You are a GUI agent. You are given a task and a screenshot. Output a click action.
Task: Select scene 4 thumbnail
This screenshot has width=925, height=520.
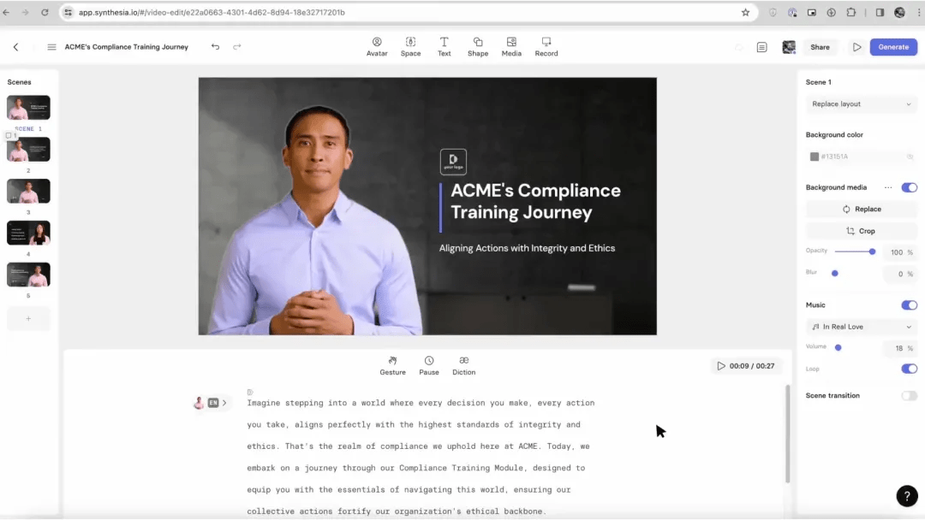(x=28, y=233)
